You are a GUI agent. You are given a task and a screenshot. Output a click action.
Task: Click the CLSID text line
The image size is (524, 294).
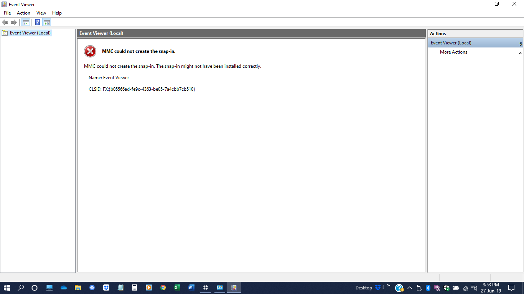pos(142,89)
